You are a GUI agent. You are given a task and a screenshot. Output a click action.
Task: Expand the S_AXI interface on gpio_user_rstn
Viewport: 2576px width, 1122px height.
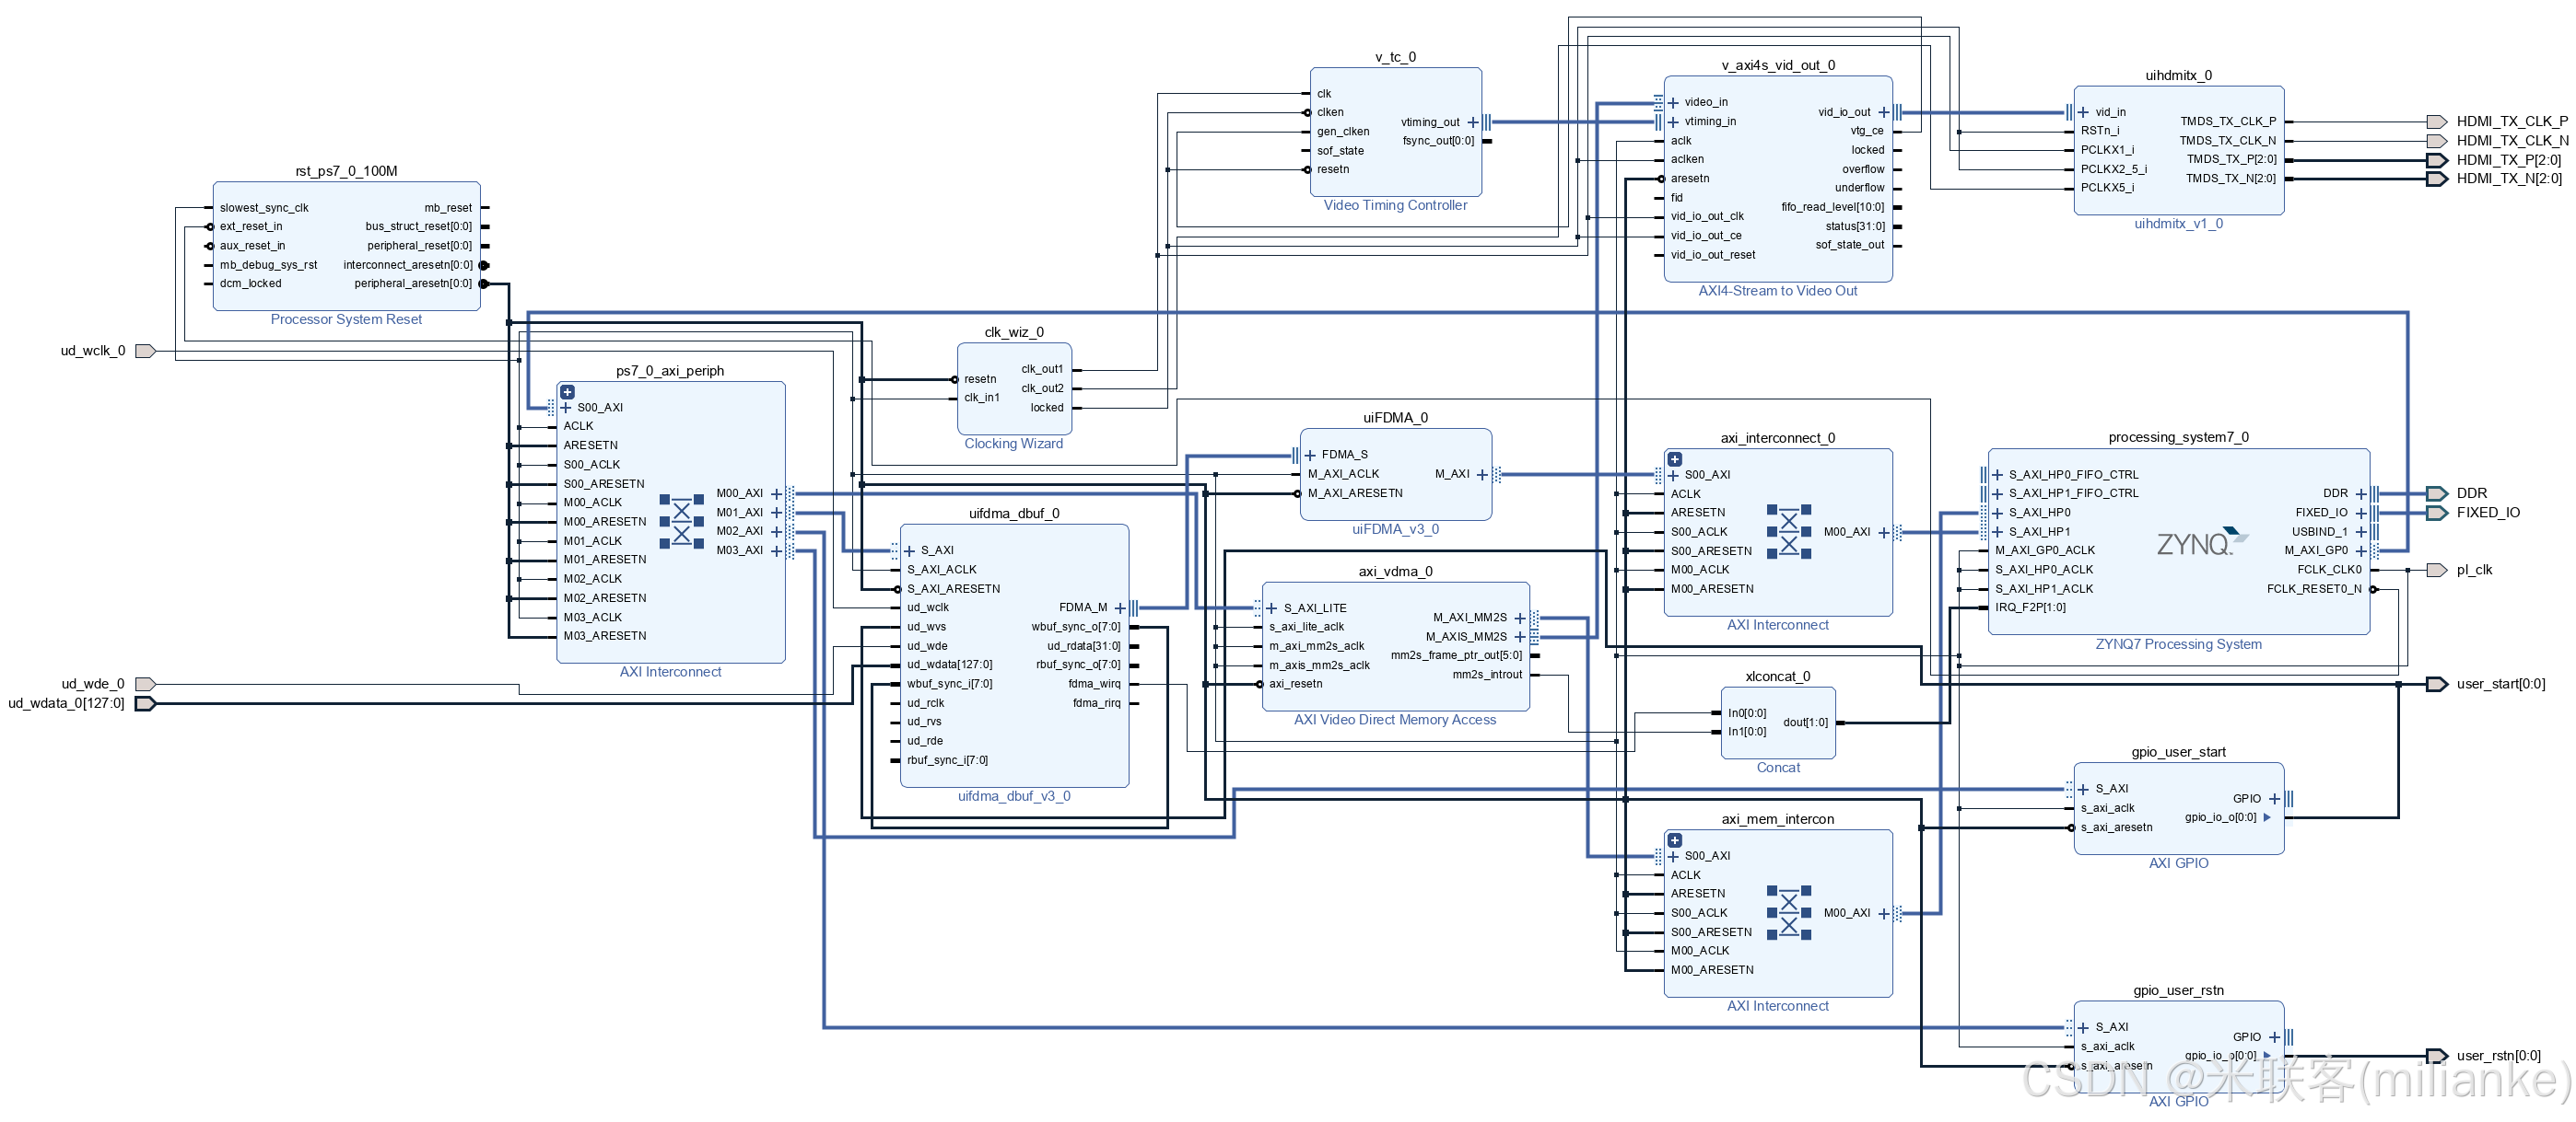[x=2084, y=1026]
